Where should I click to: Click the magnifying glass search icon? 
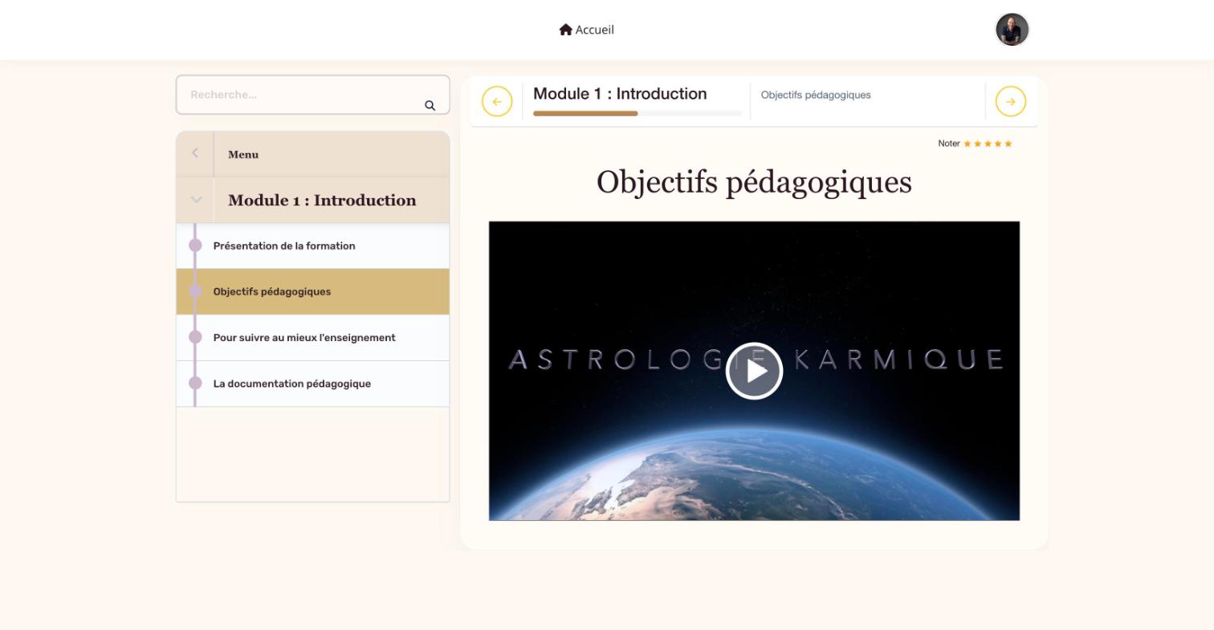430,105
